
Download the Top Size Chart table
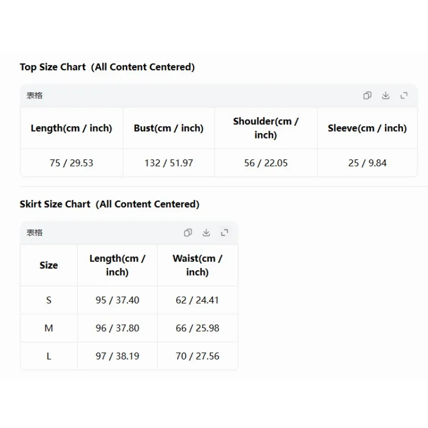pyautogui.click(x=385, y=96)
